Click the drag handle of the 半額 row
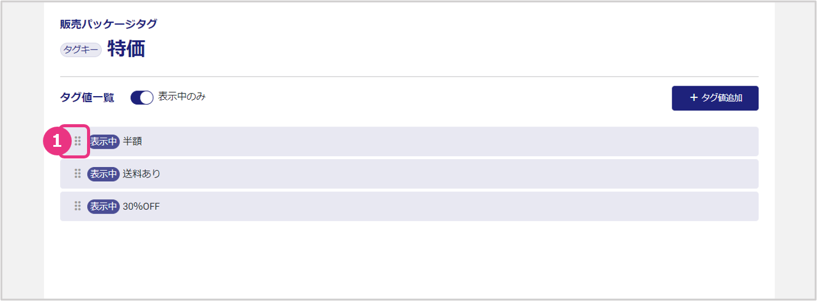 tap(78, 141)
